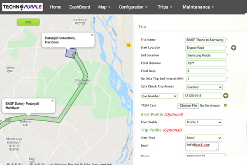Open the Home menu item

(x=56, y=7)
